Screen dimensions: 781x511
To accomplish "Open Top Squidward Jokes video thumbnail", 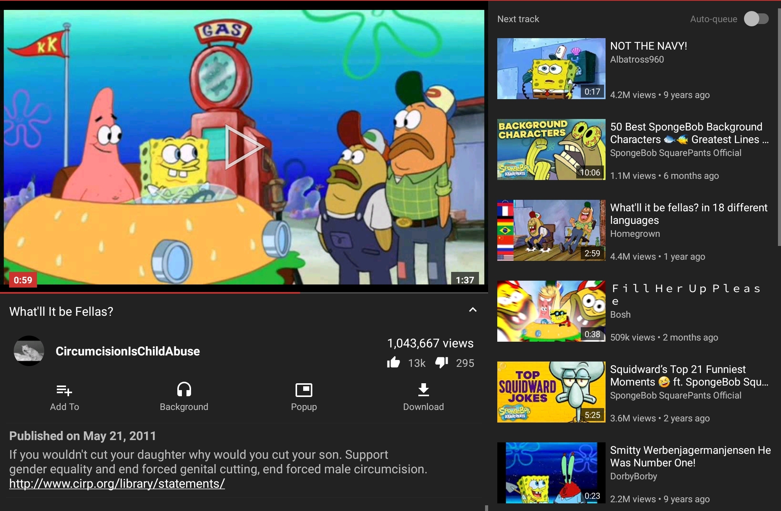I will coord(551,392).
